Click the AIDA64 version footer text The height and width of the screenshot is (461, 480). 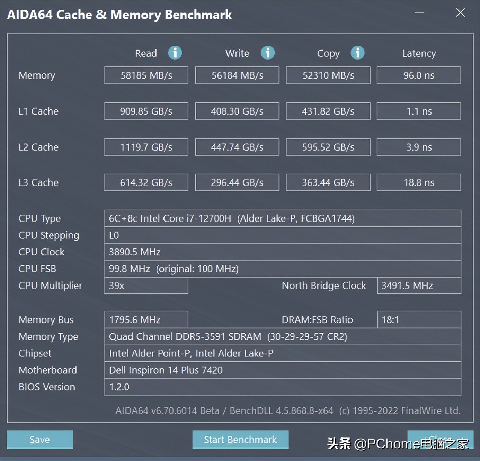pyautogui.click(x=288, y=410)
